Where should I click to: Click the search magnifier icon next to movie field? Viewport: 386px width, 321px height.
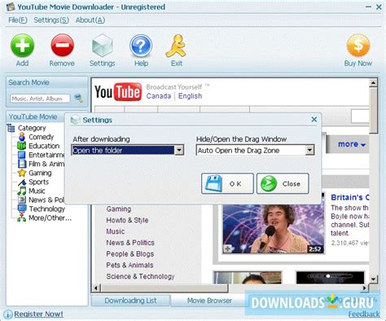tap(79, 99)
